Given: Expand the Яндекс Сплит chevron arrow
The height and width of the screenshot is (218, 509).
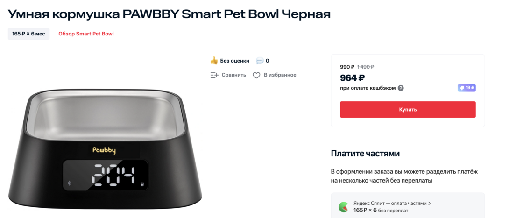Looking at the screenshot, I should click(430, 204).
